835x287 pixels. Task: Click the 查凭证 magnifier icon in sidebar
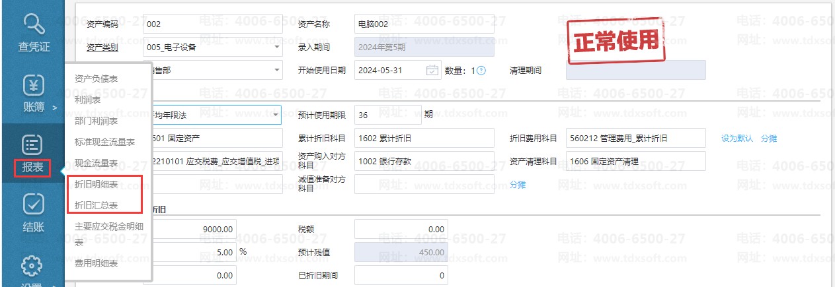tap(32, 24)
